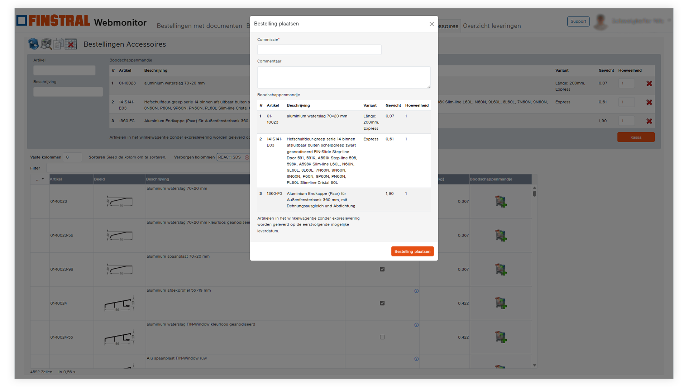This screenshot has width=688, height=387.
Task: Tick the checkbox in row 01-10024-56
Action: point(382,337)
